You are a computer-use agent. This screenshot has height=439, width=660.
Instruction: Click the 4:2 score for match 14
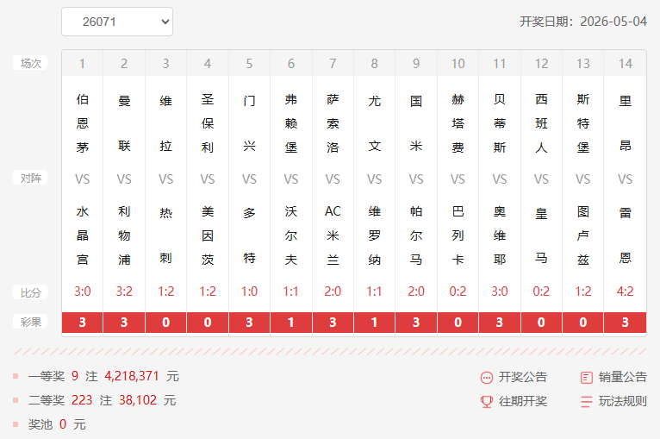pos(625,292)
